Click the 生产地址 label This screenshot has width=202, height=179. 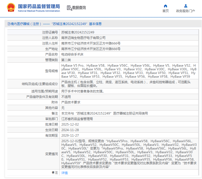pos(51,49)
